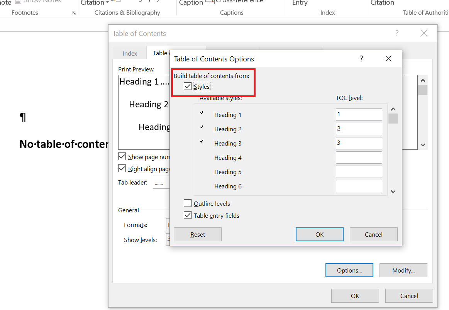Click TOC level field for Heading 6

click(359, 186)
